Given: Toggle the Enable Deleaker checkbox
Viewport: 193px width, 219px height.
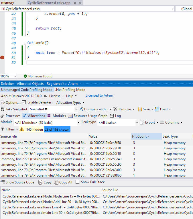Looking at the screenshot, I should [x=24, y=102].
